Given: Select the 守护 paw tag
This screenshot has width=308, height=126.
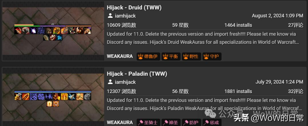Looking at the screenshot, I should pyautogui.click(x=212, y=57).
